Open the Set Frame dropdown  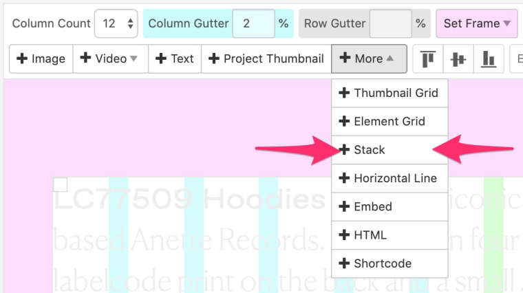pos(476,23)
